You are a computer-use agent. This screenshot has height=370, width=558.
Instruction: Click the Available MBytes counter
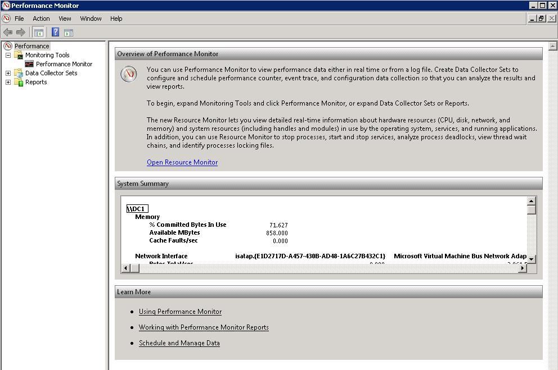(x=174, y=232)
